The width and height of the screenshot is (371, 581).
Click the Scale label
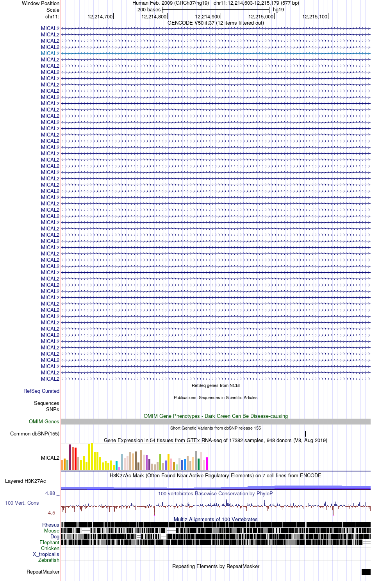coord(53,10)
